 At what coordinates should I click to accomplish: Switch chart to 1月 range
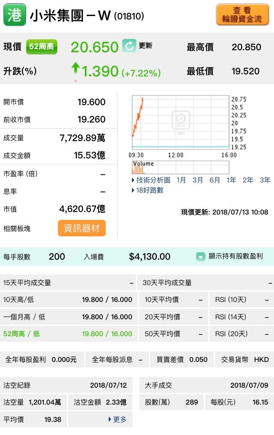(x=181, y=180)
